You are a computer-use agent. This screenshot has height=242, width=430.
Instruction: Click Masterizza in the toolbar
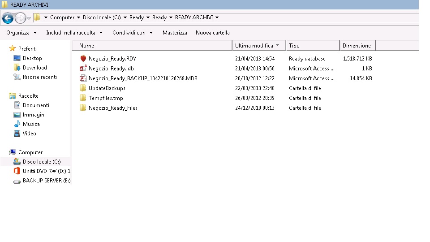(x=175, y=33)
